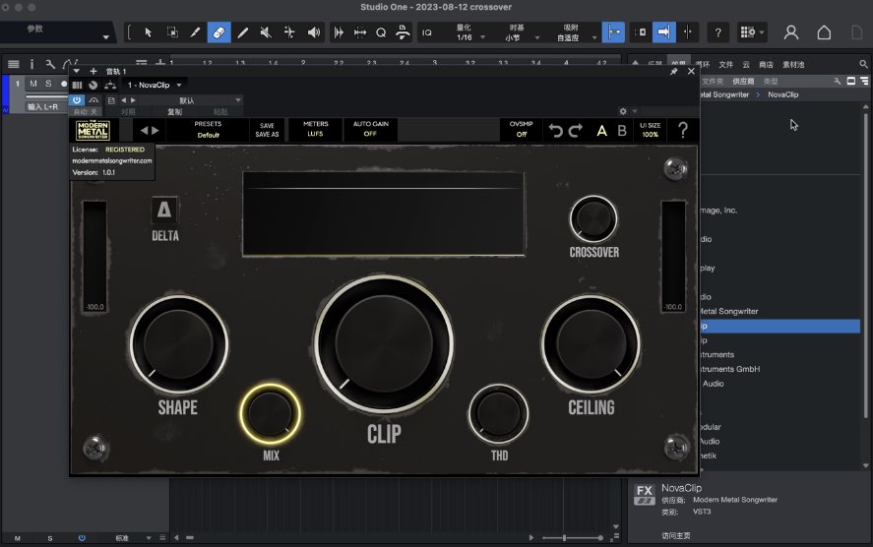Click the gear icon in plugin header
Viewport: 873px width, 547px height.
point(623,111)
